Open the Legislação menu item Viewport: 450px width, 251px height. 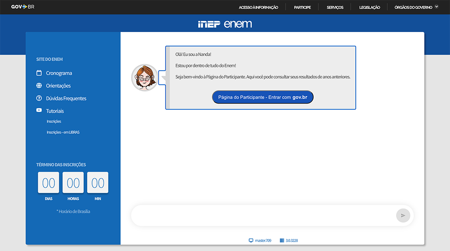(x=369, y=7)
